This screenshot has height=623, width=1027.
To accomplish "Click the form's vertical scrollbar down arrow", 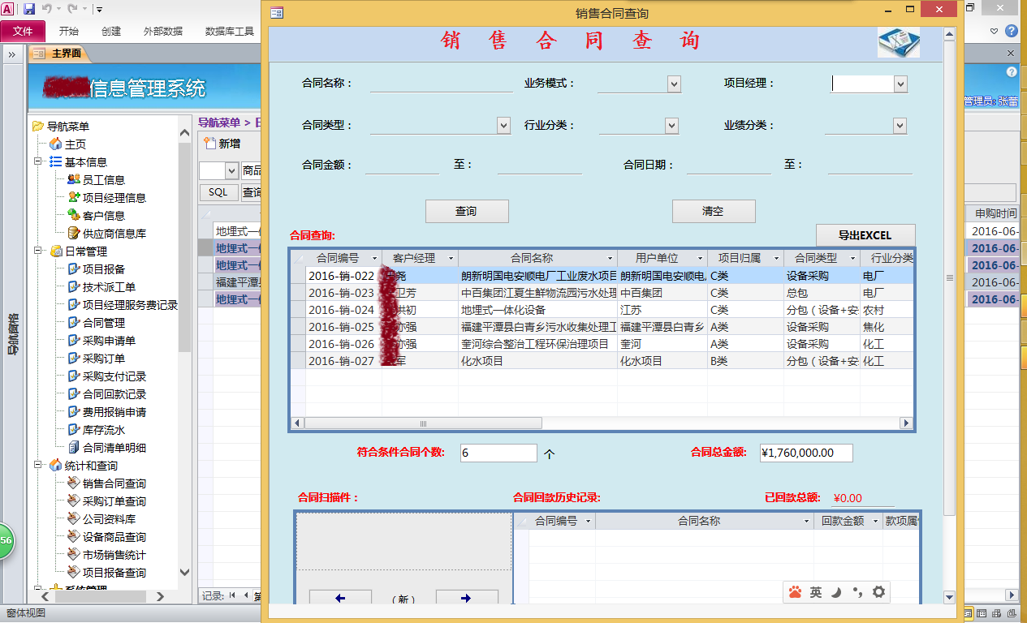I will [x=949, y=597].
